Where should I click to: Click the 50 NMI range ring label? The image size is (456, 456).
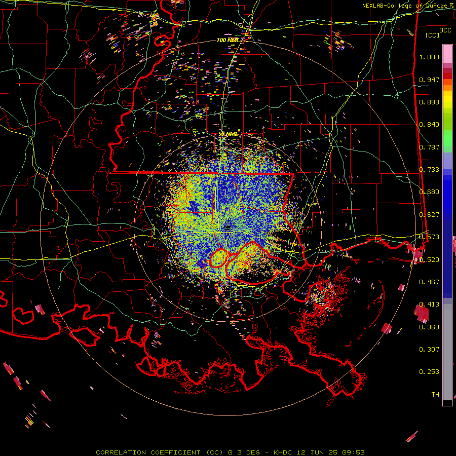227,134
